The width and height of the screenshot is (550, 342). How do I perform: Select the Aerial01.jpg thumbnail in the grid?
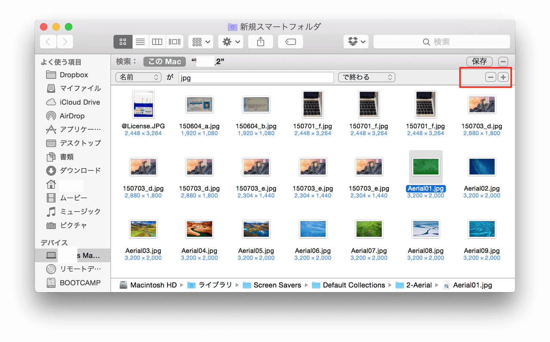point(426,166)
